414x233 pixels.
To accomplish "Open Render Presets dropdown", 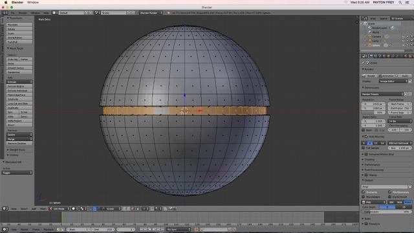I will coord(382,94).
